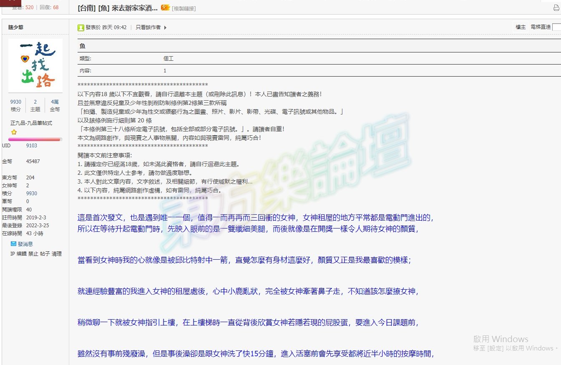
Task: Click the 清理 cleanup moderation link
Action: pyautogui.click(x=57, y=254)
